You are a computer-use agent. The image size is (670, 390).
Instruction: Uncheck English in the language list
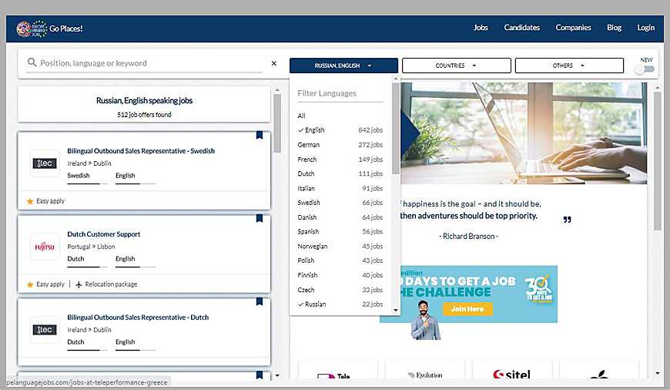point(314,130)
